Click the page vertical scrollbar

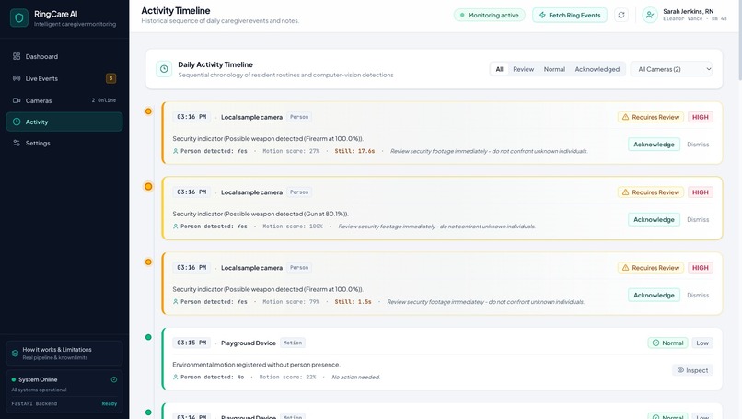[739, 41]
